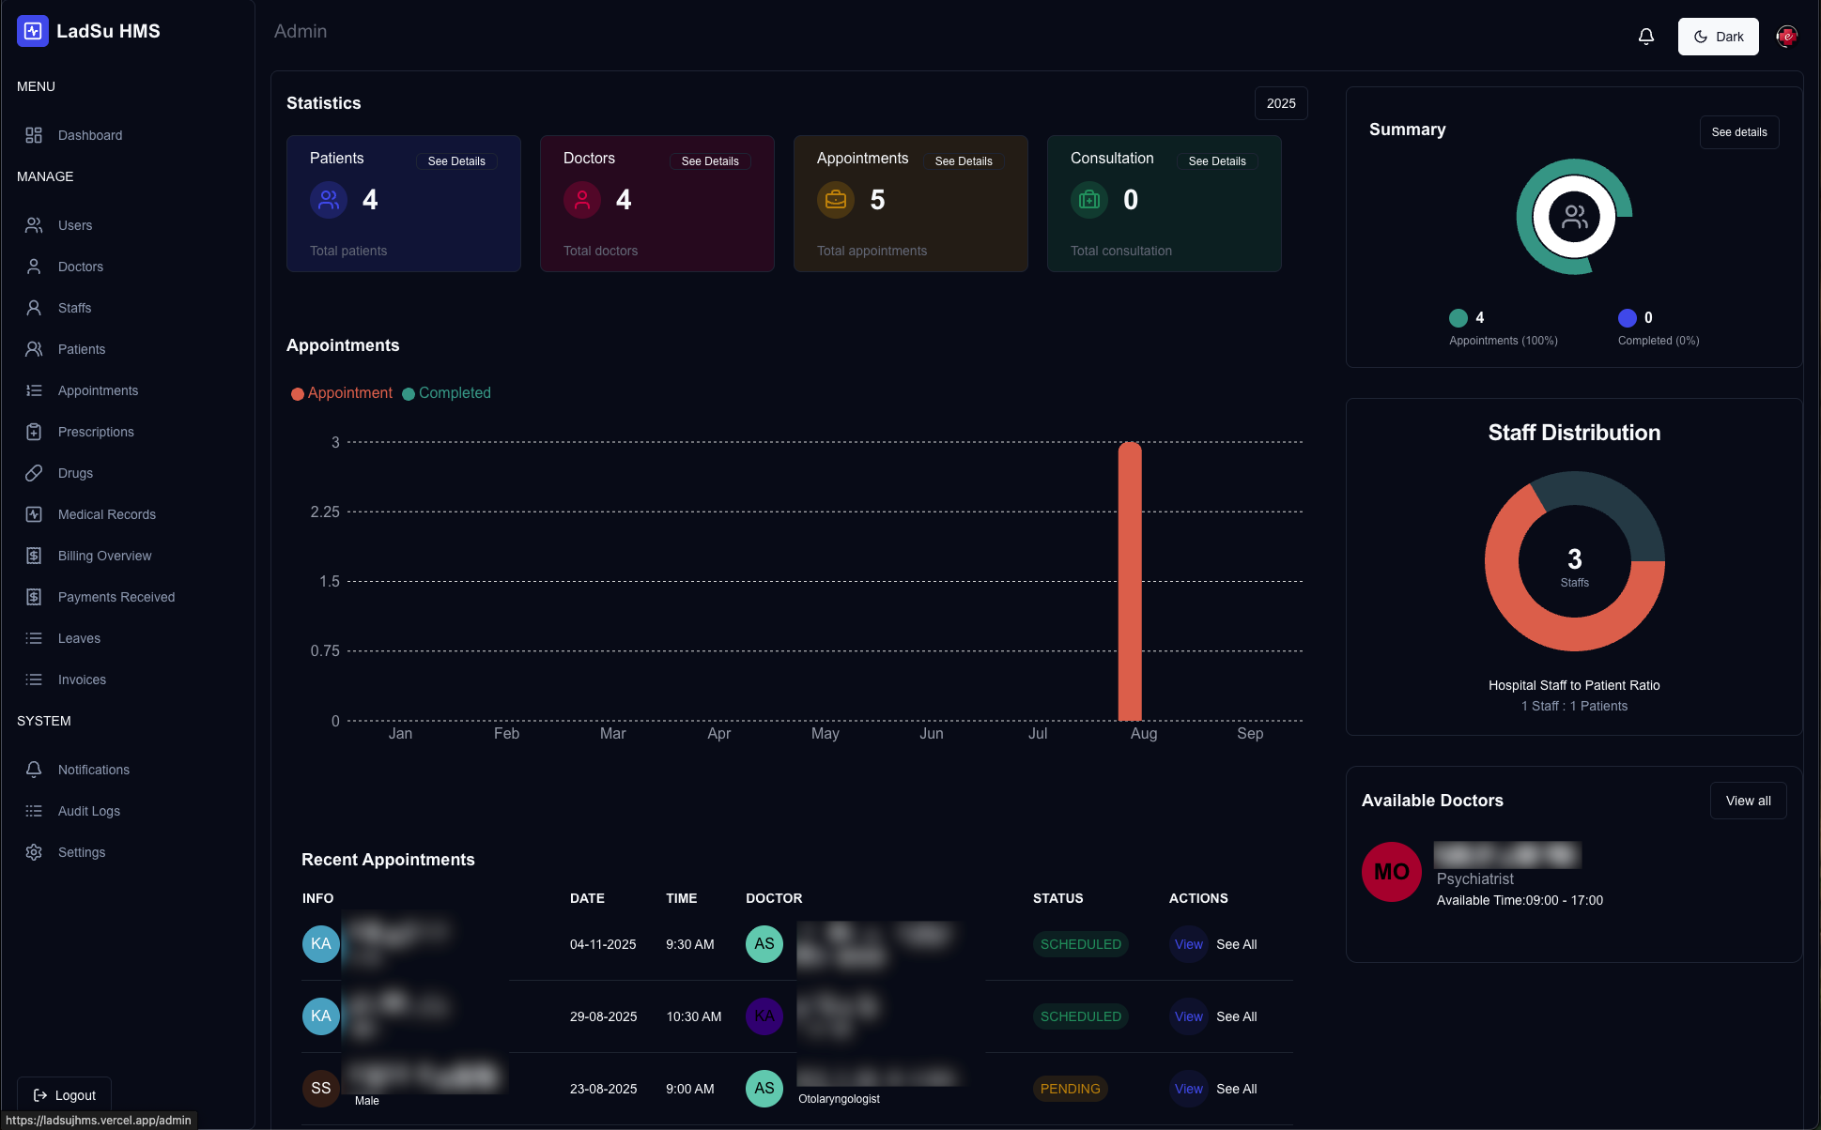
Task: Click the Consultation card medical kit icon
Action: (x=1089, y=200)
